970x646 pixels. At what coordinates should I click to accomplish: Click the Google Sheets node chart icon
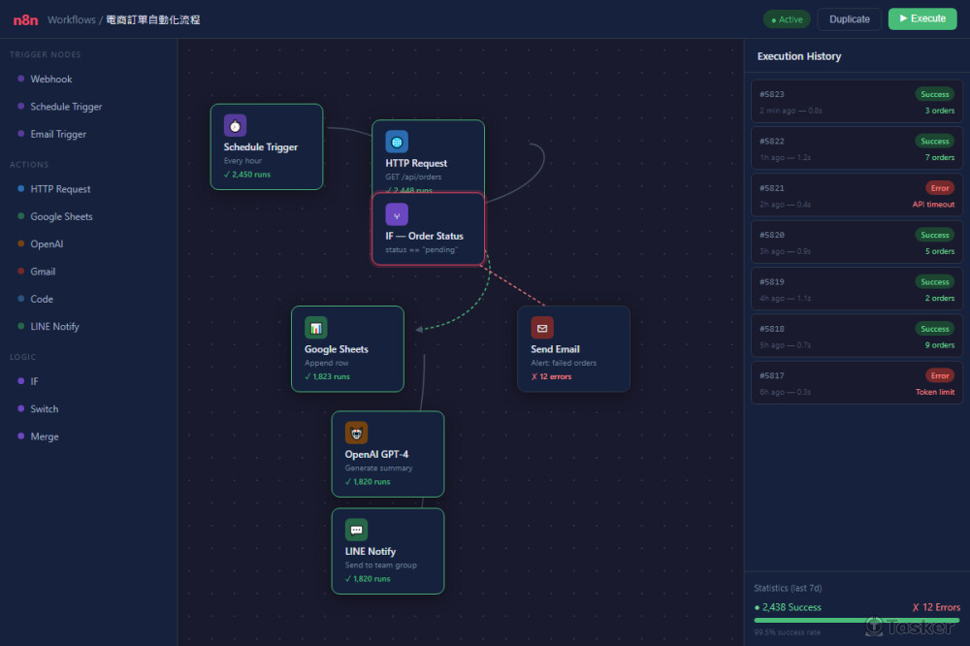coord(316,328)
